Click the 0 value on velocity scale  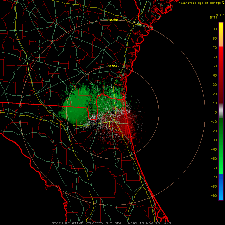coord(216,112)
